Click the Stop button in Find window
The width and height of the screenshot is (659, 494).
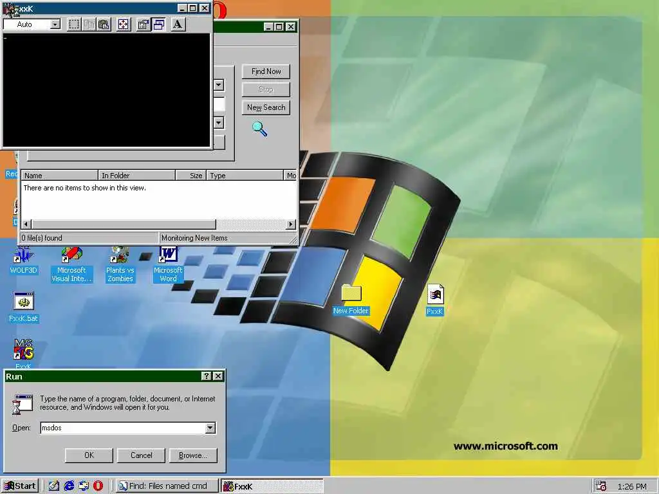click(266, 89)
